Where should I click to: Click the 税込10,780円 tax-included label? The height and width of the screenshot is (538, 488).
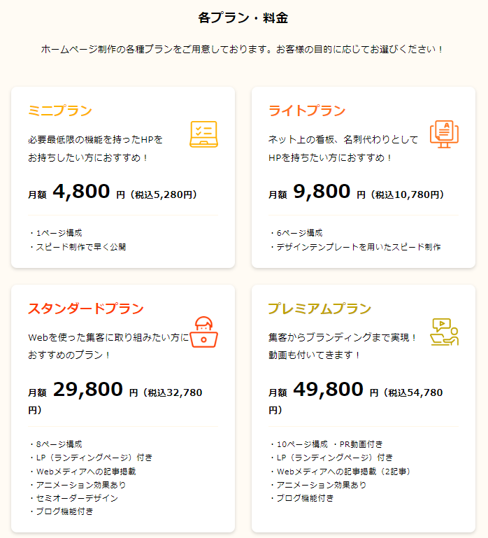409,194
